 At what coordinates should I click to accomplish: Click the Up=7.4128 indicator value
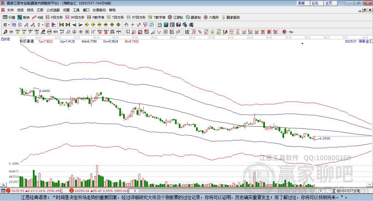click(x=67, y=42)
